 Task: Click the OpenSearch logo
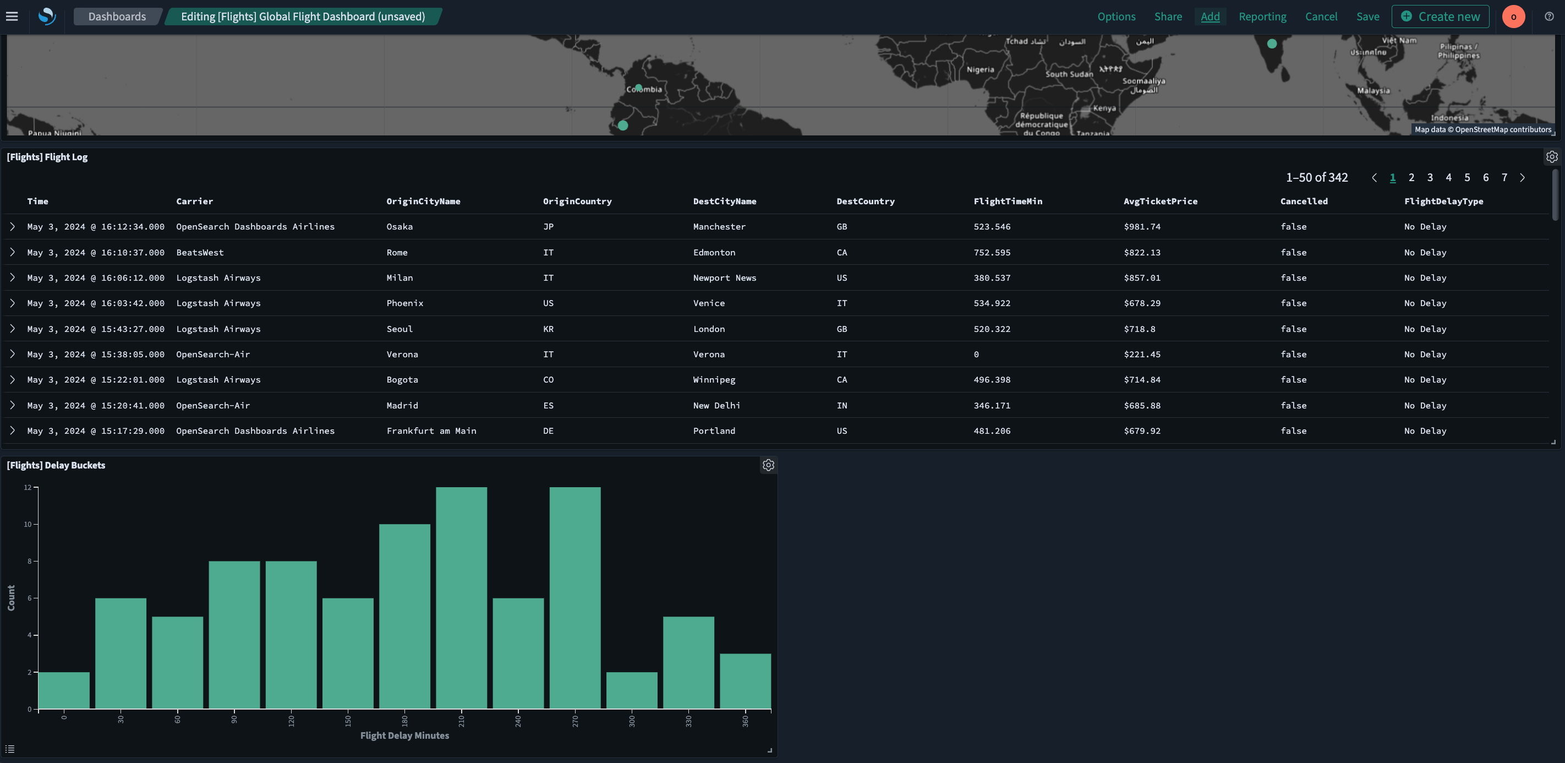coord(46,16)
